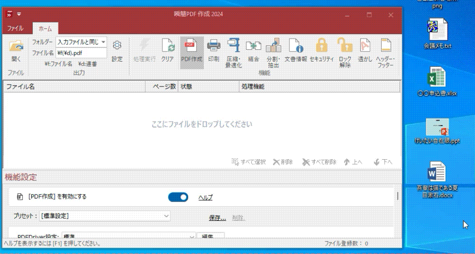The width and height of the screenshot is (475, 254).
Task: Select the ロック解除 unlock tool
Action: (345, 53)
